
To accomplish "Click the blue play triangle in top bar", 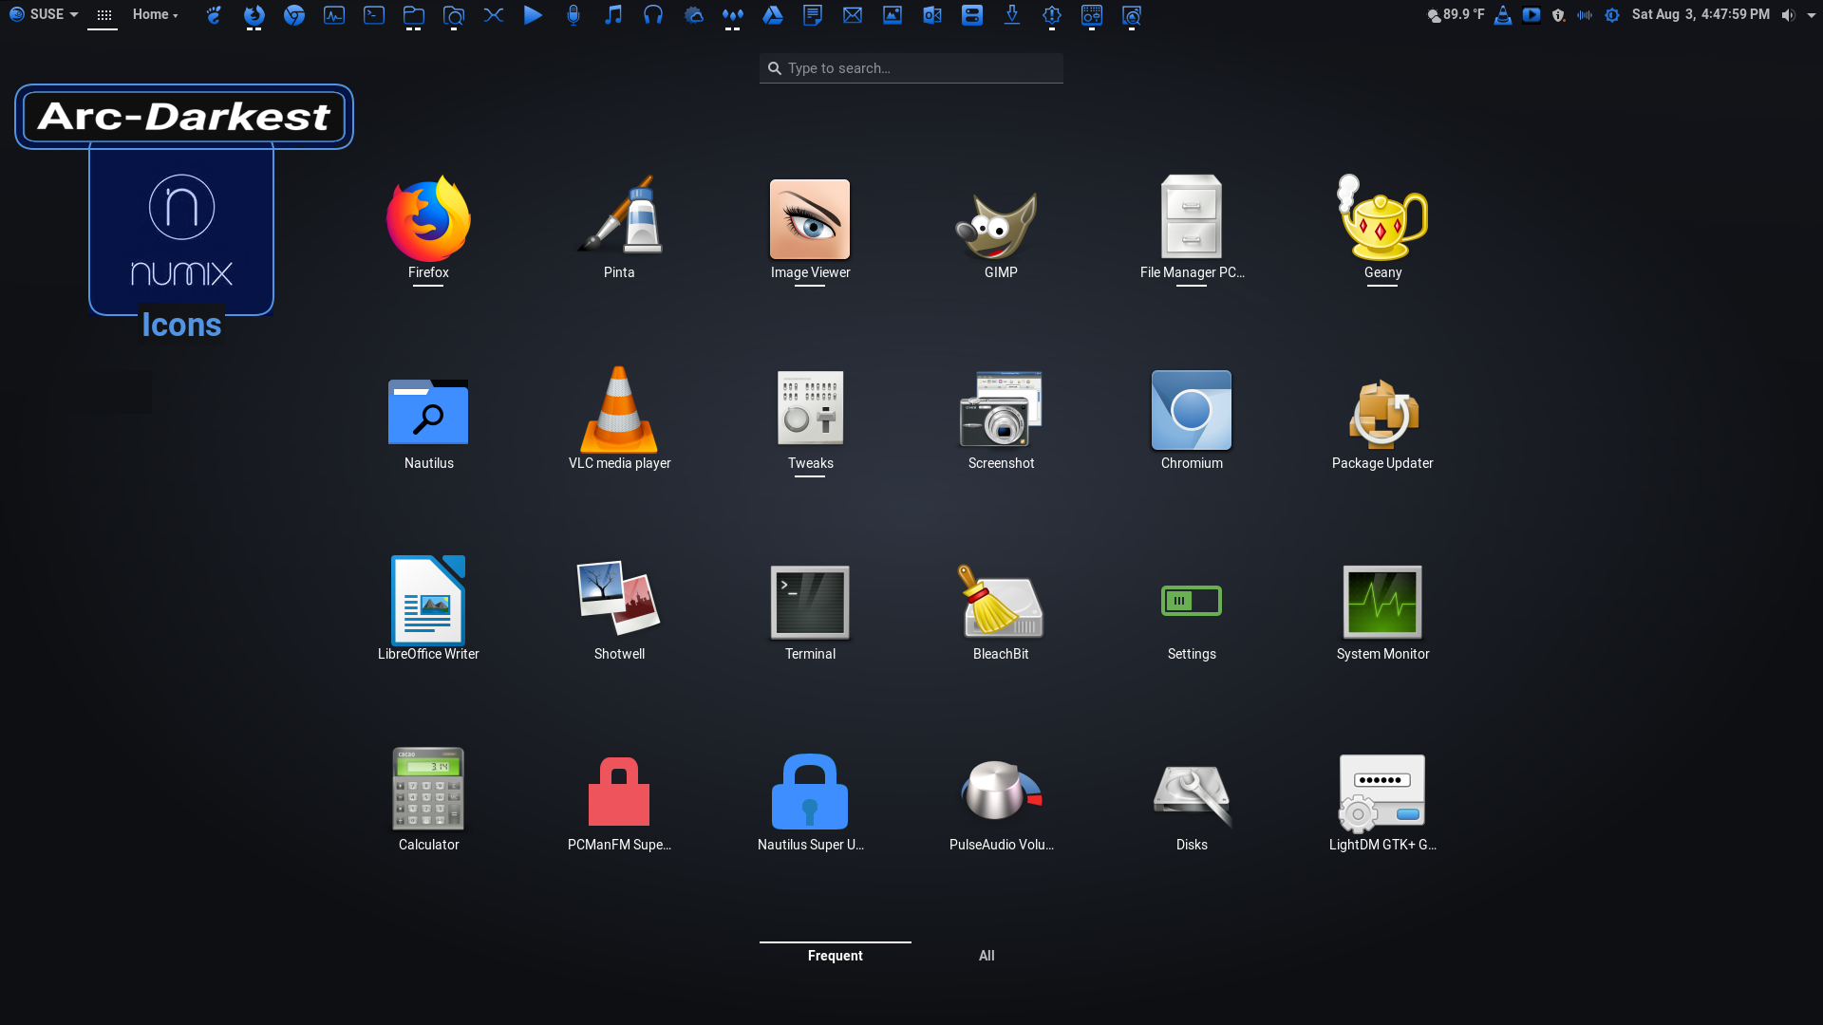I will point(534,15).
